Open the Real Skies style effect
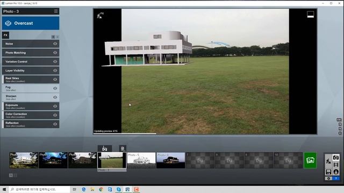 pos(31,79)
